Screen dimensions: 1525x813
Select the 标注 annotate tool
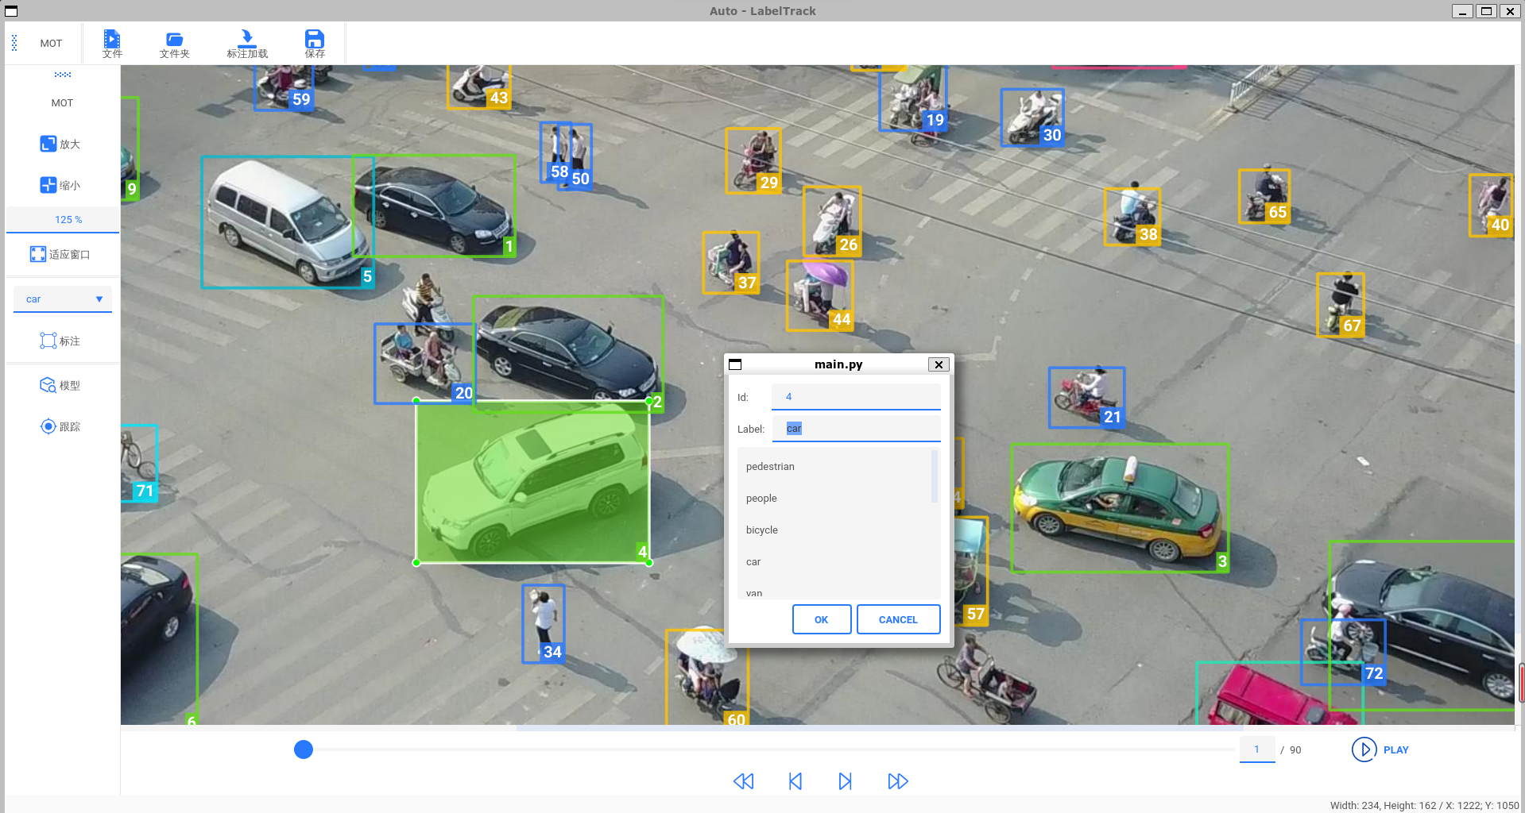click(x=60, y=341)
